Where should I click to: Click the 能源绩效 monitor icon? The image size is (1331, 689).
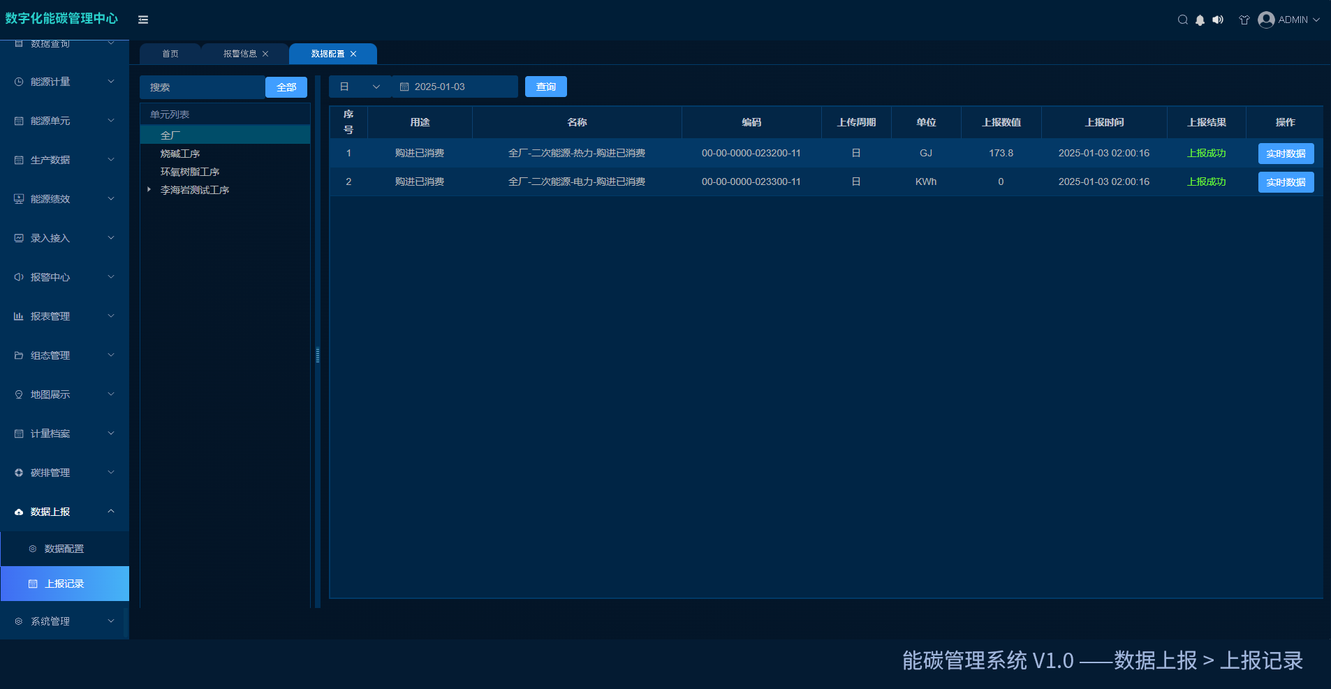[19, 199]
